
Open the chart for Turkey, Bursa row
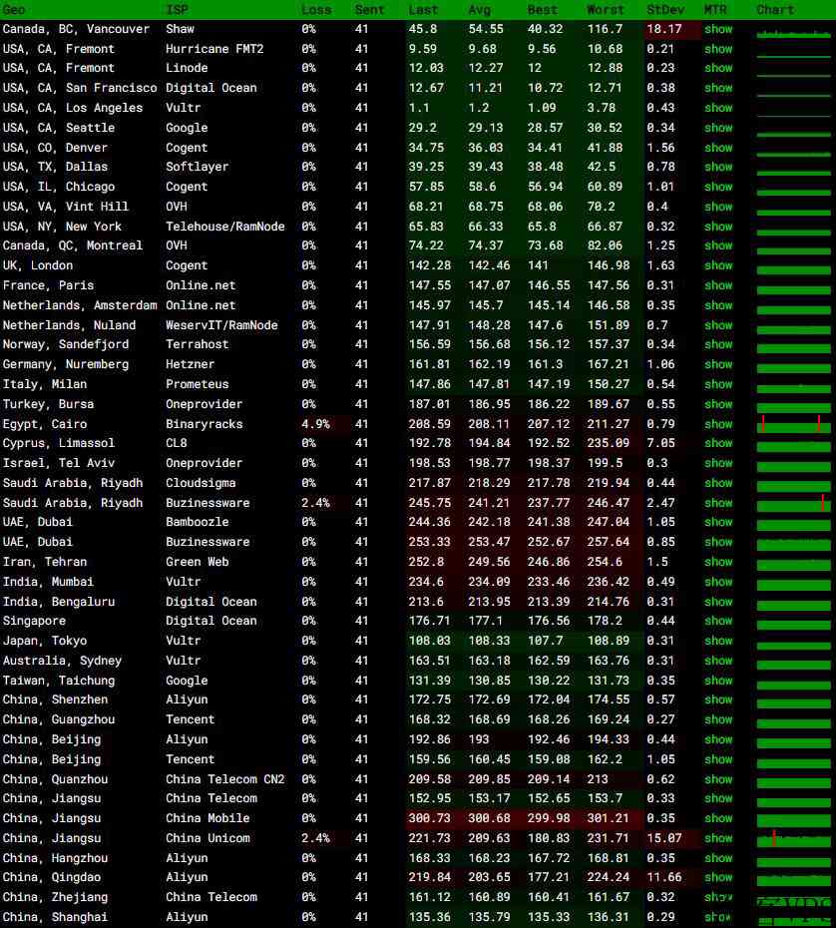793,406
